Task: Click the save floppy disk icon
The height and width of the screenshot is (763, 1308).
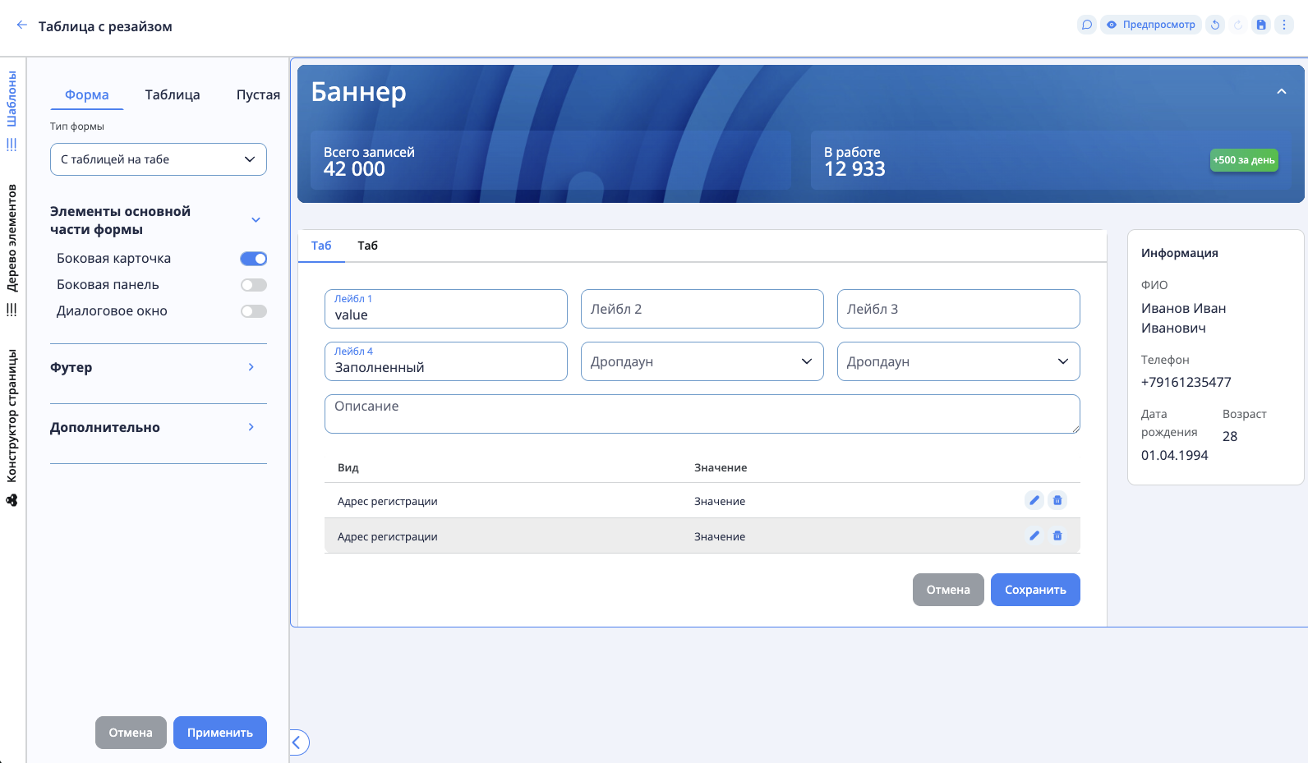Action: click(1261, 25)
